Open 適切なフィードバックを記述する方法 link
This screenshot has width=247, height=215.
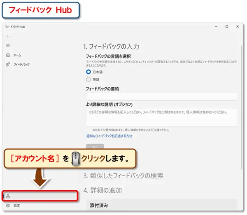(x=109, y=136)
